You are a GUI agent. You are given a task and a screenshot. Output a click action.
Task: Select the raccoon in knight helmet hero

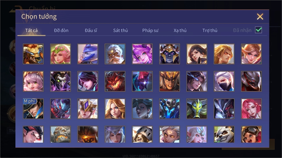coord(142,134)
